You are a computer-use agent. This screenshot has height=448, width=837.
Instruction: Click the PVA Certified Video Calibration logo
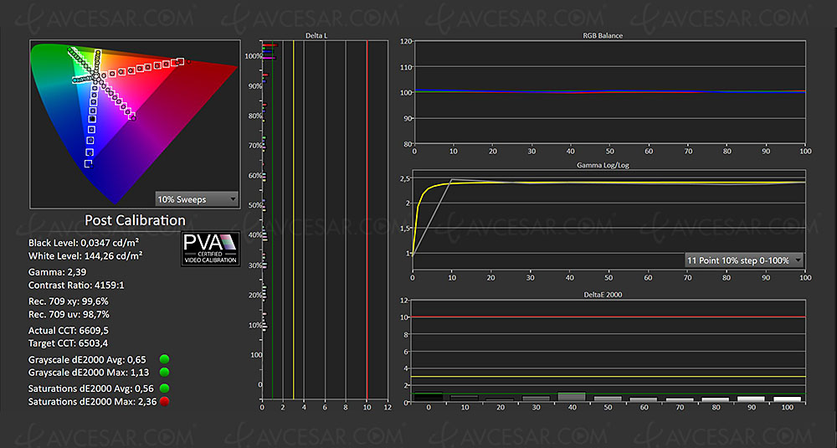click(211, 249)
